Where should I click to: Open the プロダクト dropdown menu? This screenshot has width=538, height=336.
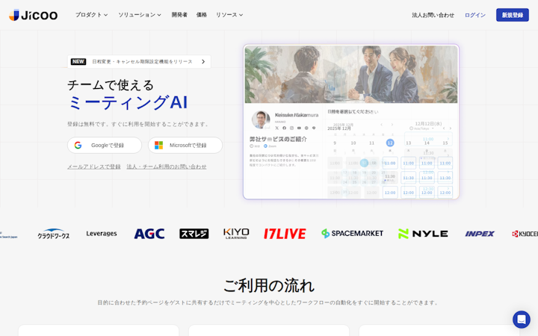(x=92, y=15)
